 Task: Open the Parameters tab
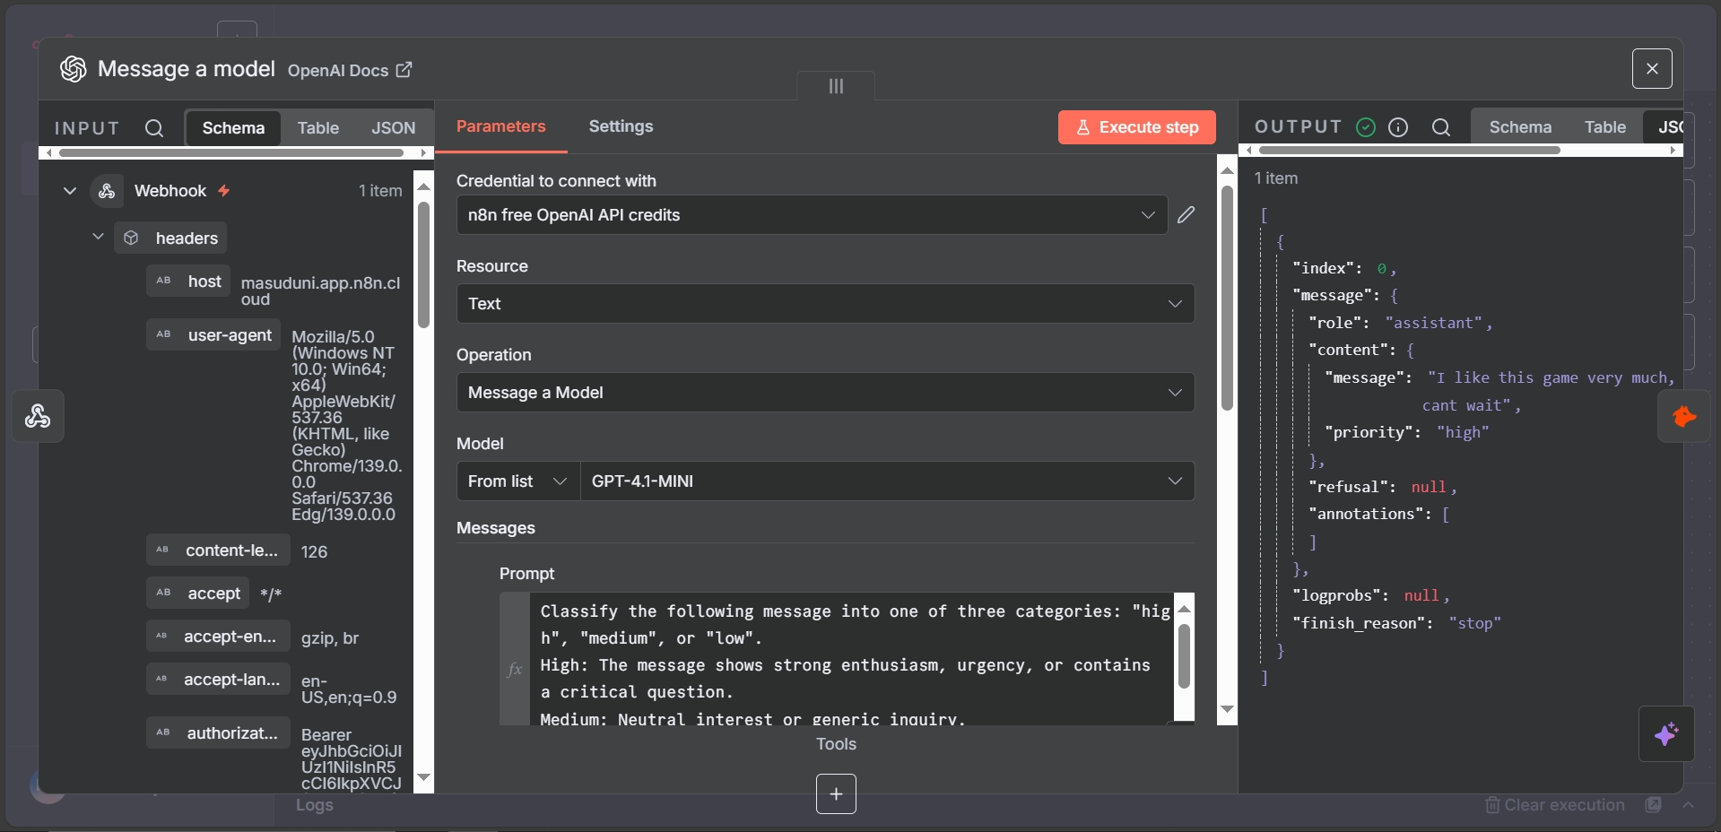coord(500,126)
